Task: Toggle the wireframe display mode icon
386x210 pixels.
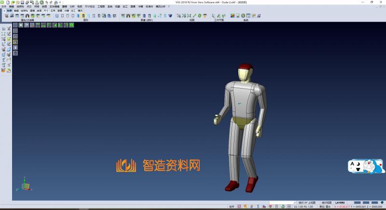Action: 62,16
